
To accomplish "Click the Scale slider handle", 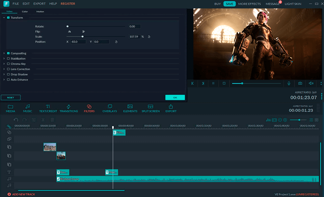I will 82,37.
